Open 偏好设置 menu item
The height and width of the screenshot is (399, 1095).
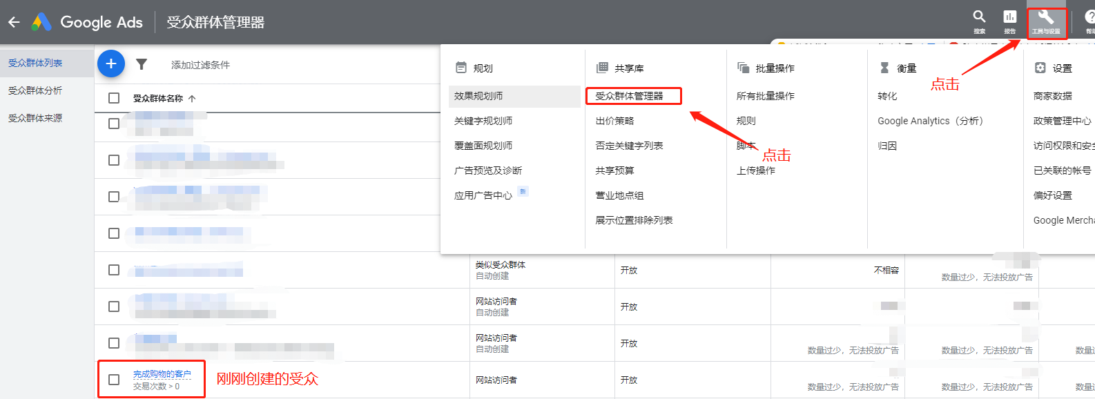(1053, 195)
